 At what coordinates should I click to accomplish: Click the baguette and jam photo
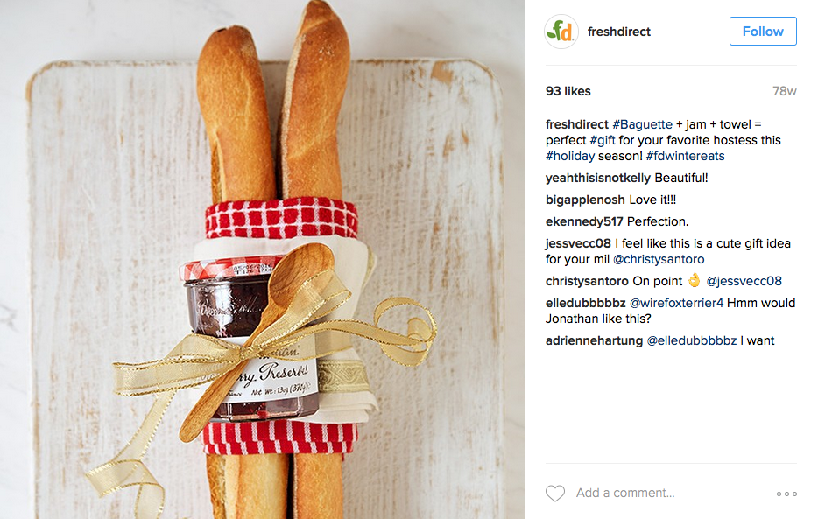(x=262, y=259)
